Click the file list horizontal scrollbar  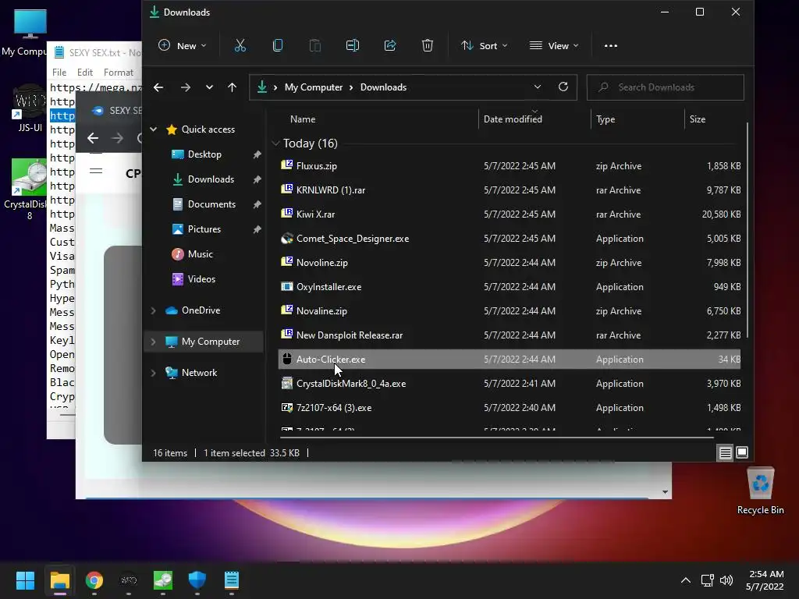pyautogui.click(x=496, y=437)
